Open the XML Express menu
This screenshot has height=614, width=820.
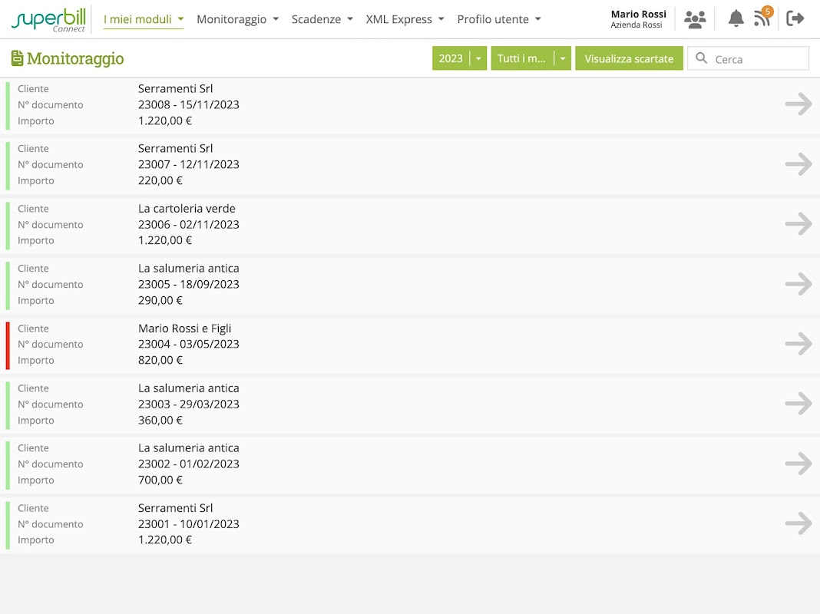click(405, 19)
